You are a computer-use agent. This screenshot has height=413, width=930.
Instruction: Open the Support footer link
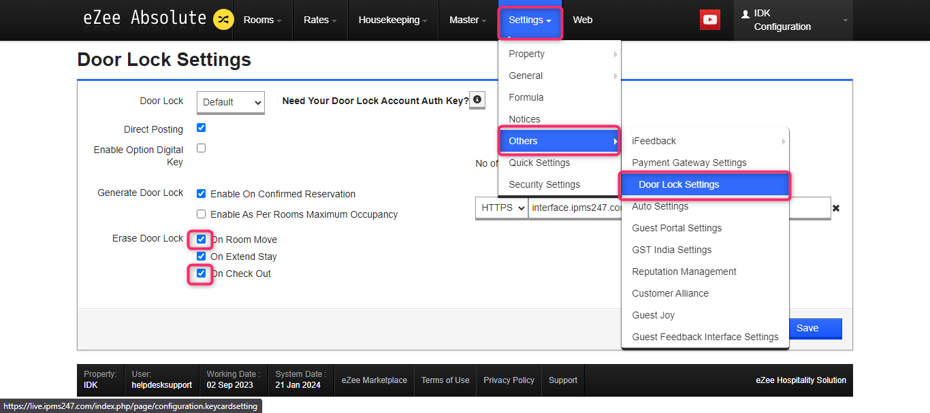pyautogui.click(x=563, y=380)
